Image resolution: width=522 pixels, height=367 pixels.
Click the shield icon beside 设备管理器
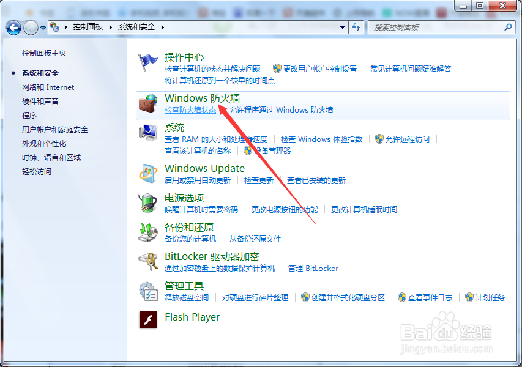click(x=248, y=150)
